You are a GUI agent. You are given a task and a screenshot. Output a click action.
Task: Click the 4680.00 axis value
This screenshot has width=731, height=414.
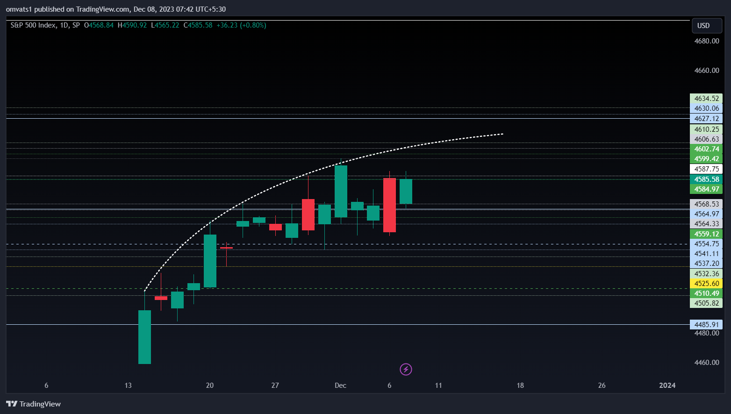click(707, 41)
